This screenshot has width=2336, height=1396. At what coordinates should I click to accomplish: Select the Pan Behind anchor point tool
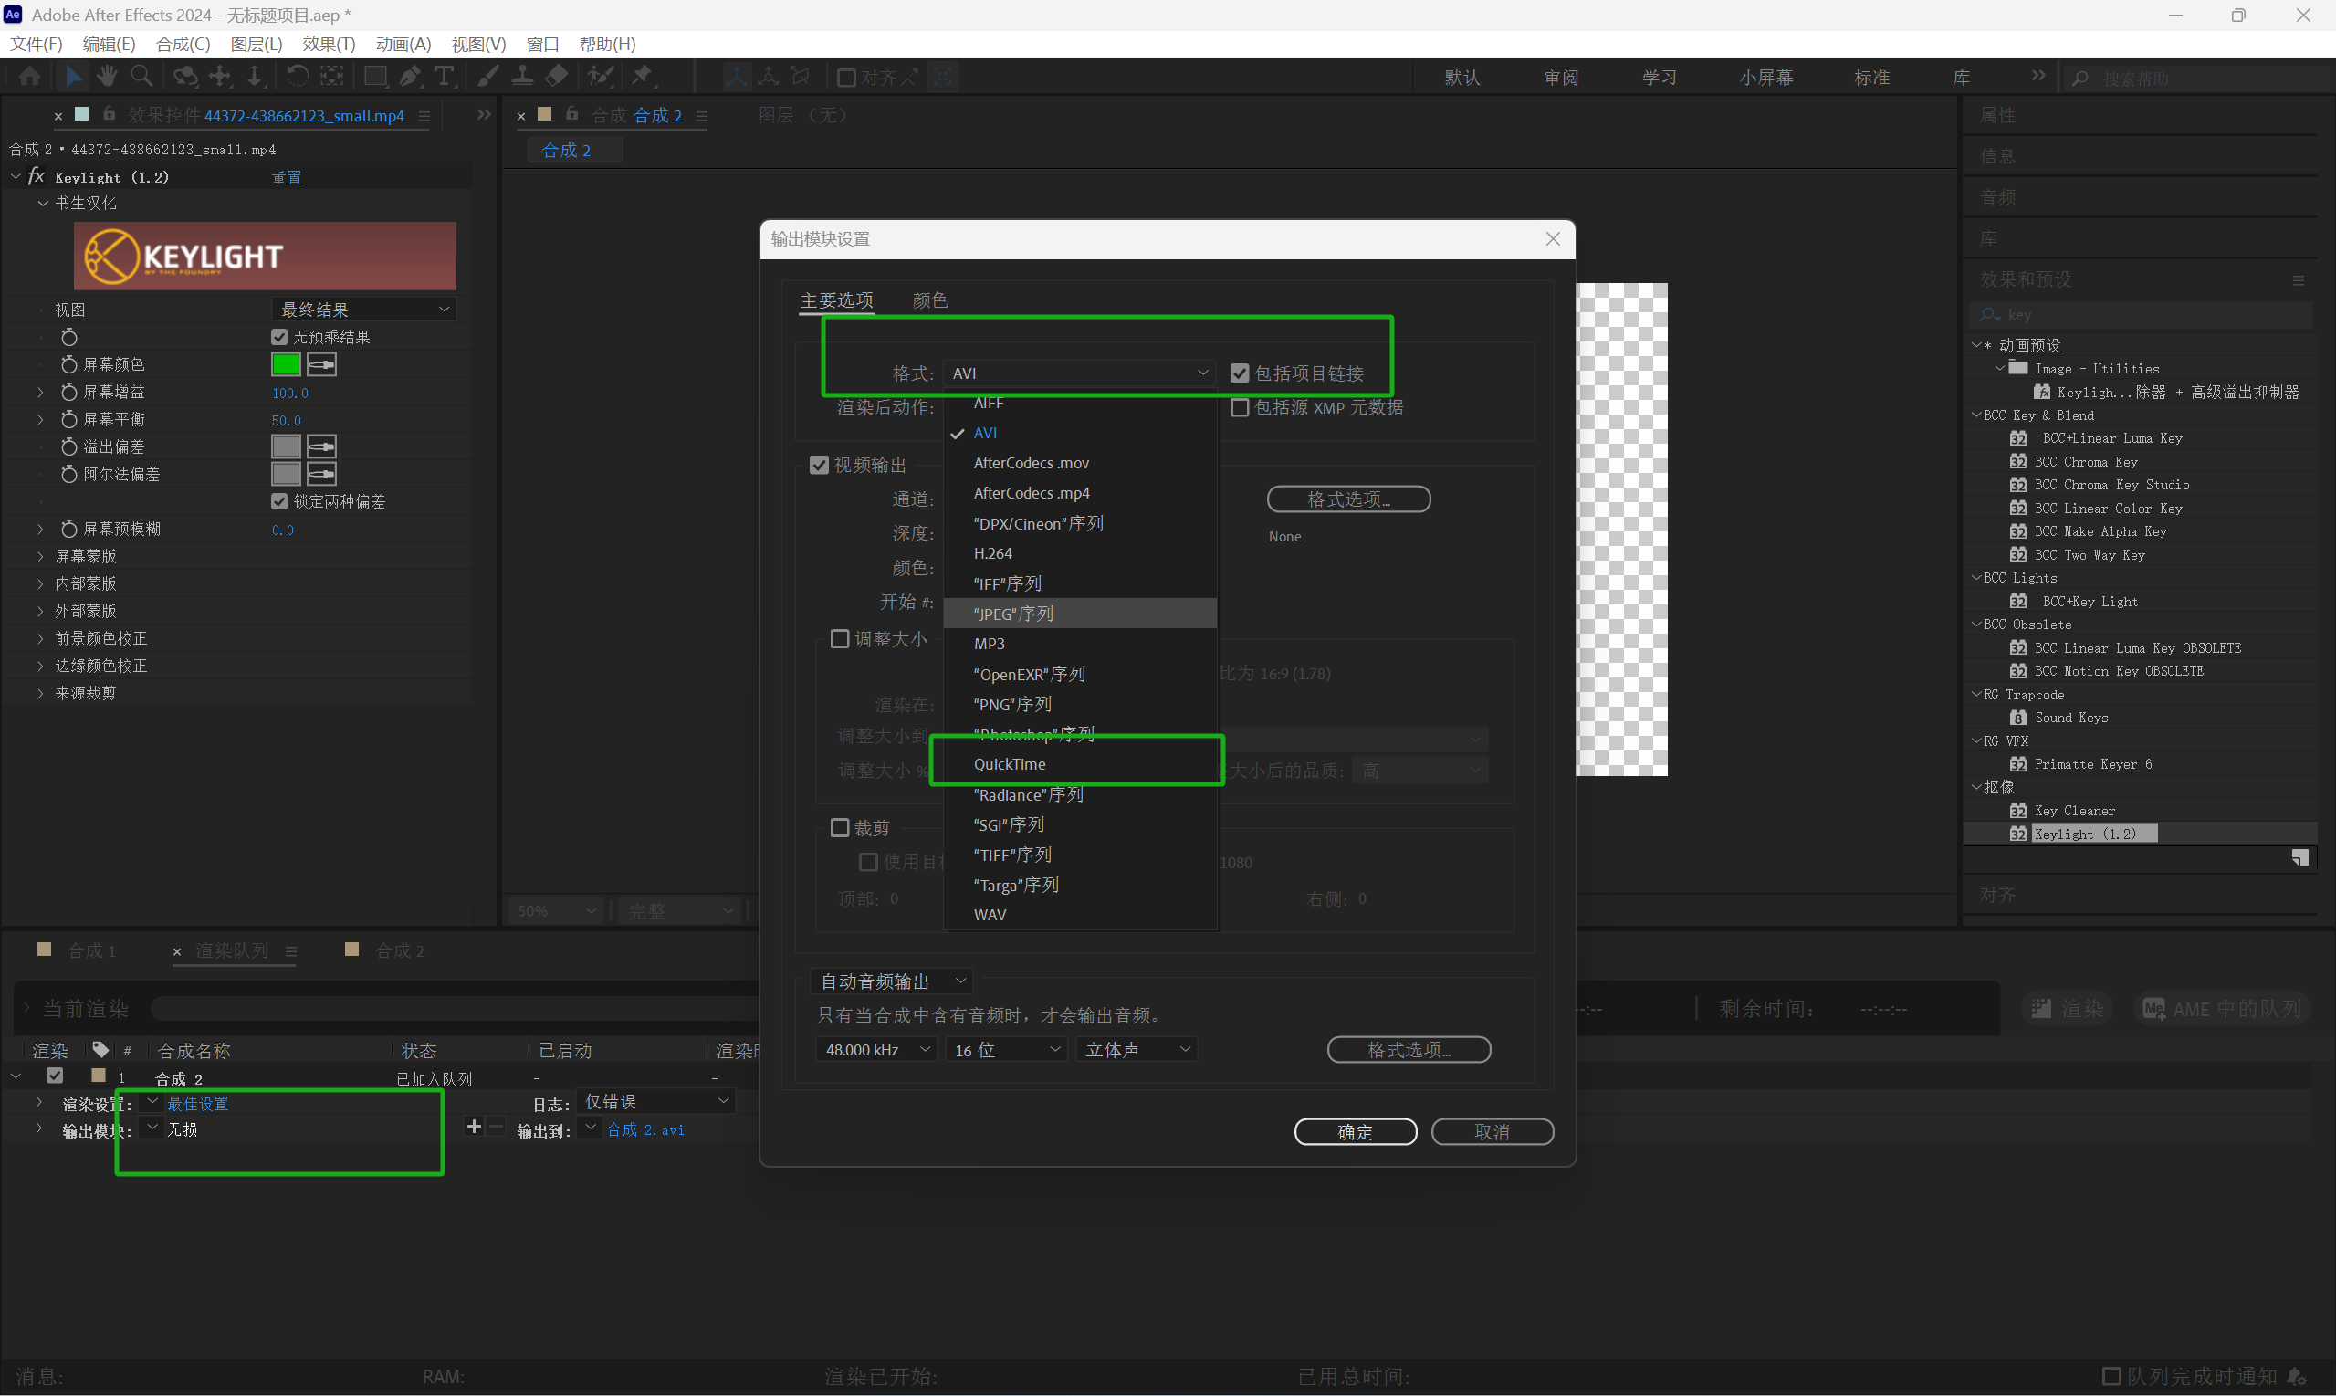331,76
